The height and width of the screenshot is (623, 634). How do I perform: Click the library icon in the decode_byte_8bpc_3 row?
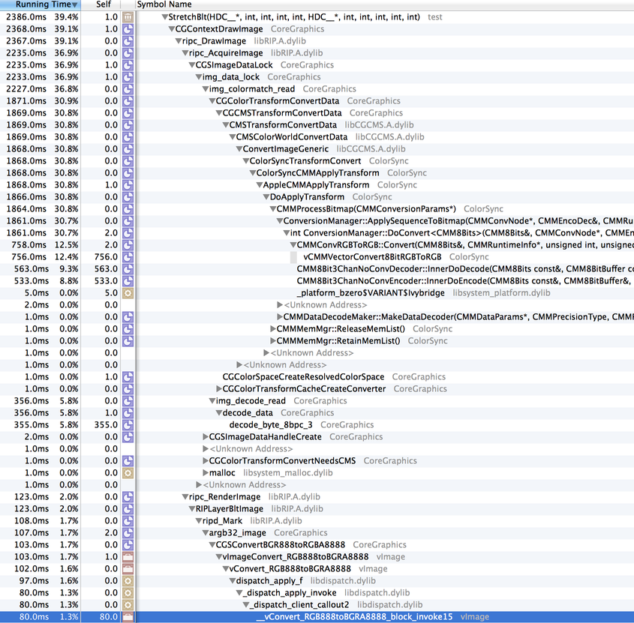128,425
